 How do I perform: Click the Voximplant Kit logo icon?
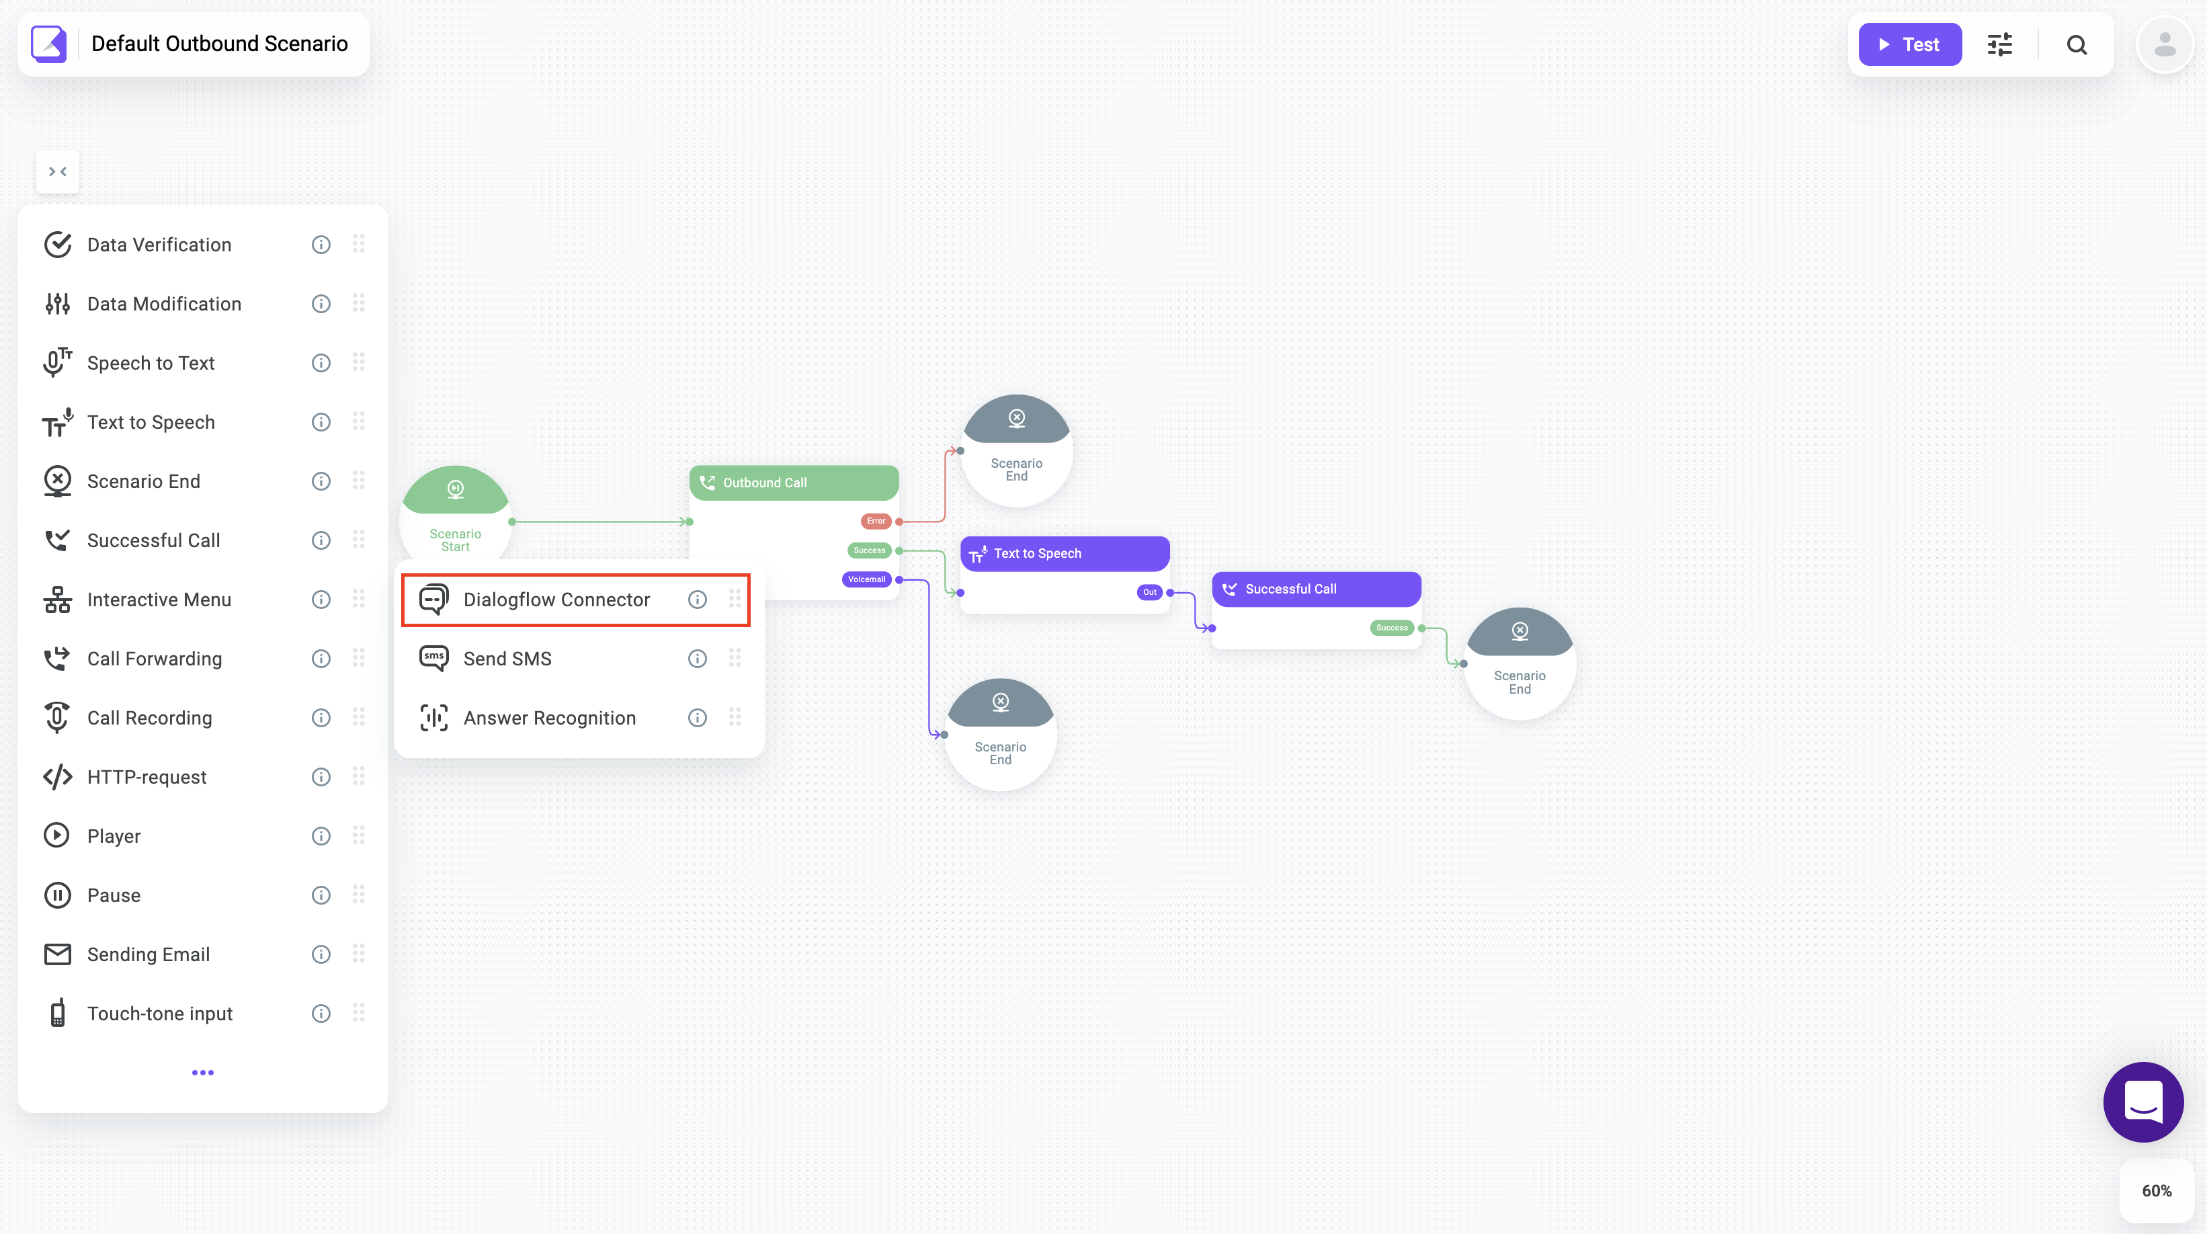pyautogui.click(x=49, y=44)
